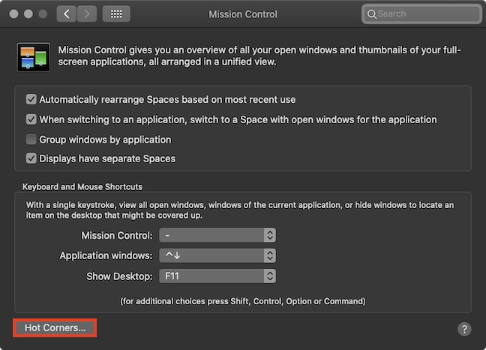Open the Hot Corners… dialog
This screenshot has width=486, height=350.
(55, 327)
